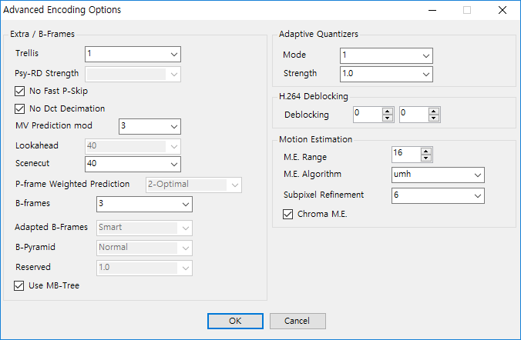Viewport: 521px width, 340px height.
Task: Decrease the second Deblocking value
Action: point(434,118)
